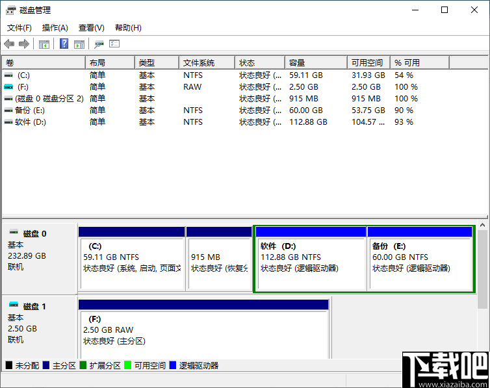
Task: Click the Forward arrow toolbar icon
Action: click(x=24, y=44)
